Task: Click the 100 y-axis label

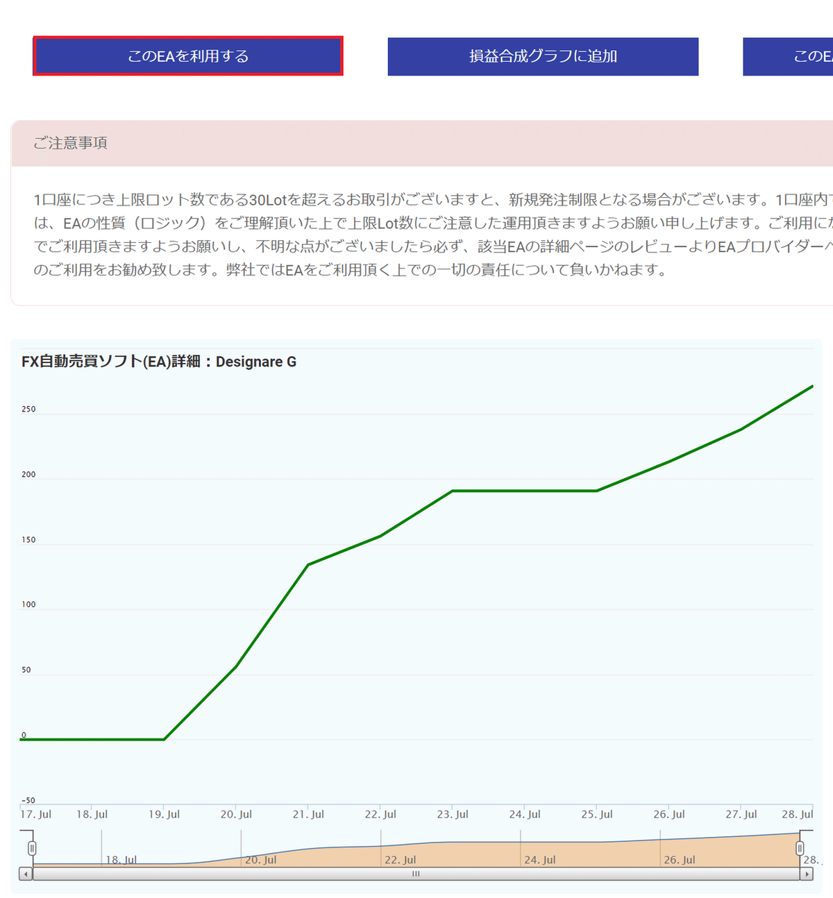Action: coord(28,604)
